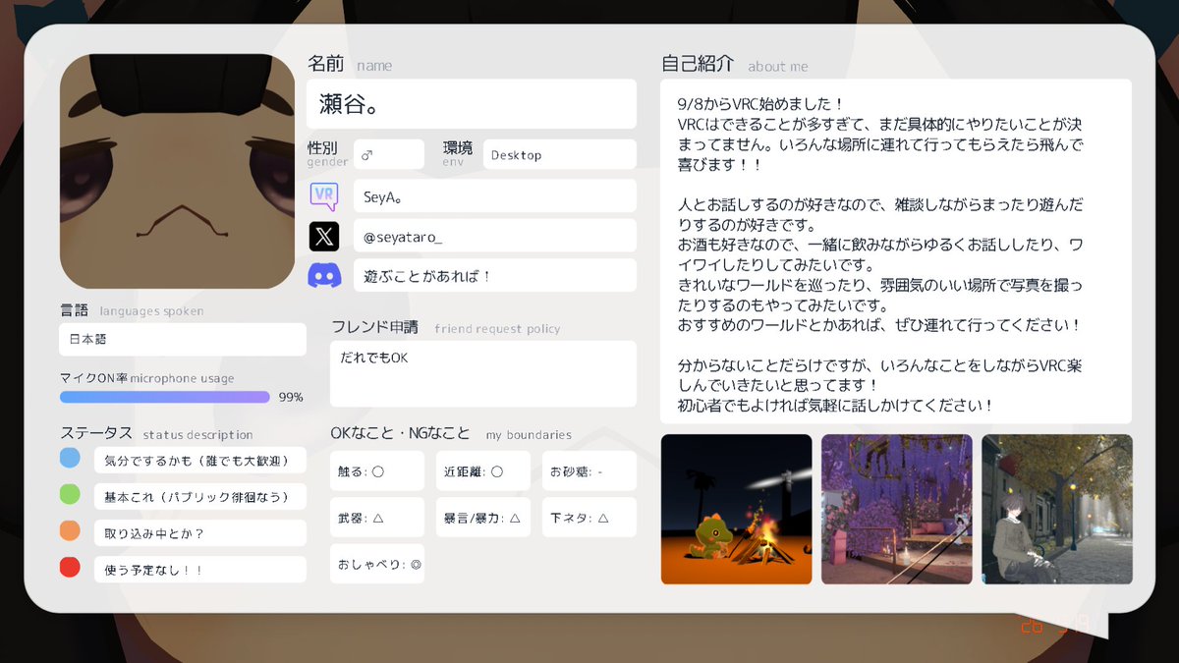Click the red status dot
This screenshot has height=663, width=1179.
(70, 567)
